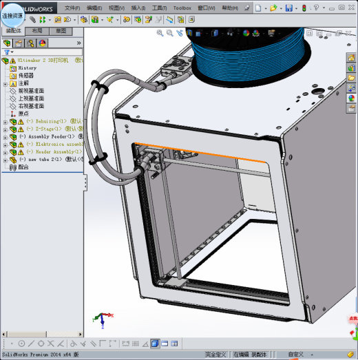Open the FeatureManager design tree tab
Image resolution: width=358 pixels, height=360 pixels.
(x=7, y=43)
